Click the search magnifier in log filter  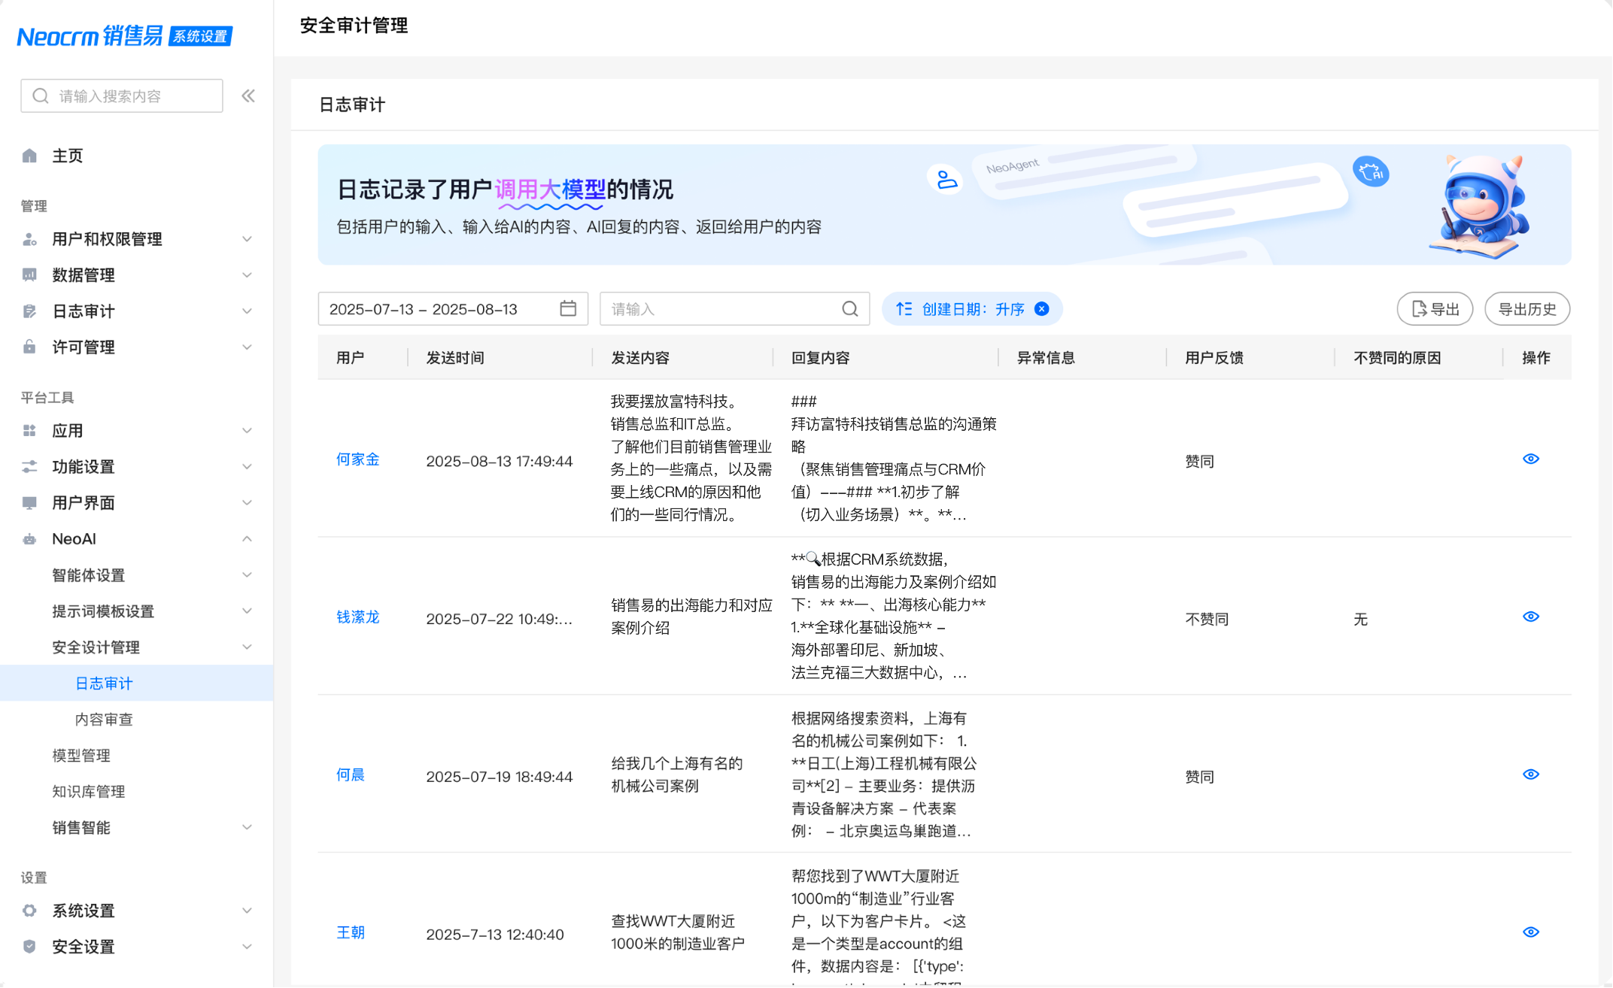click(x=850, y=309)
